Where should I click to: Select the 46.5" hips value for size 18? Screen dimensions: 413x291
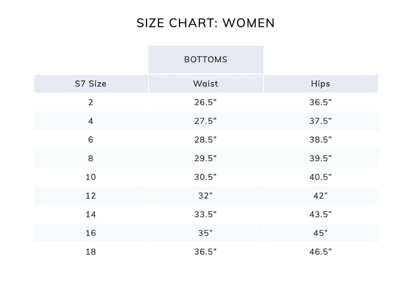[320, 252]
